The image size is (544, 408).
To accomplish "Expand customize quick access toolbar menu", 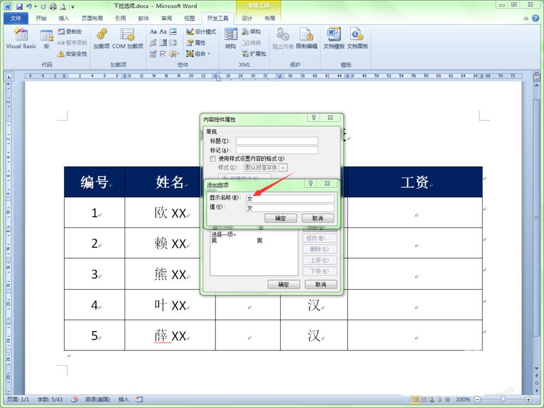I will coord(72,6).
